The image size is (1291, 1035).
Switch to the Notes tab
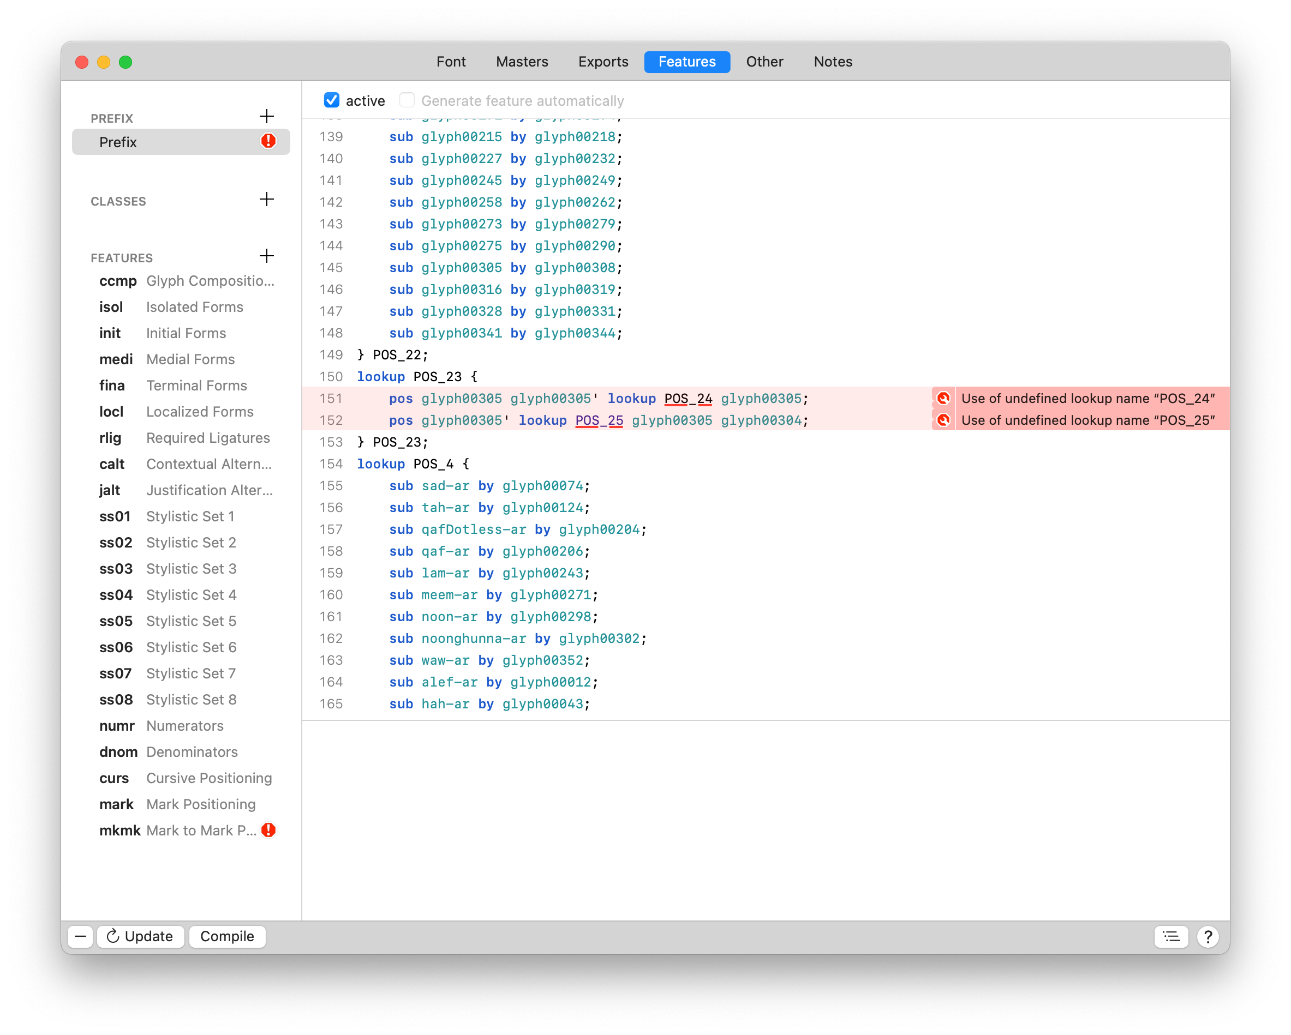point(833,62)
